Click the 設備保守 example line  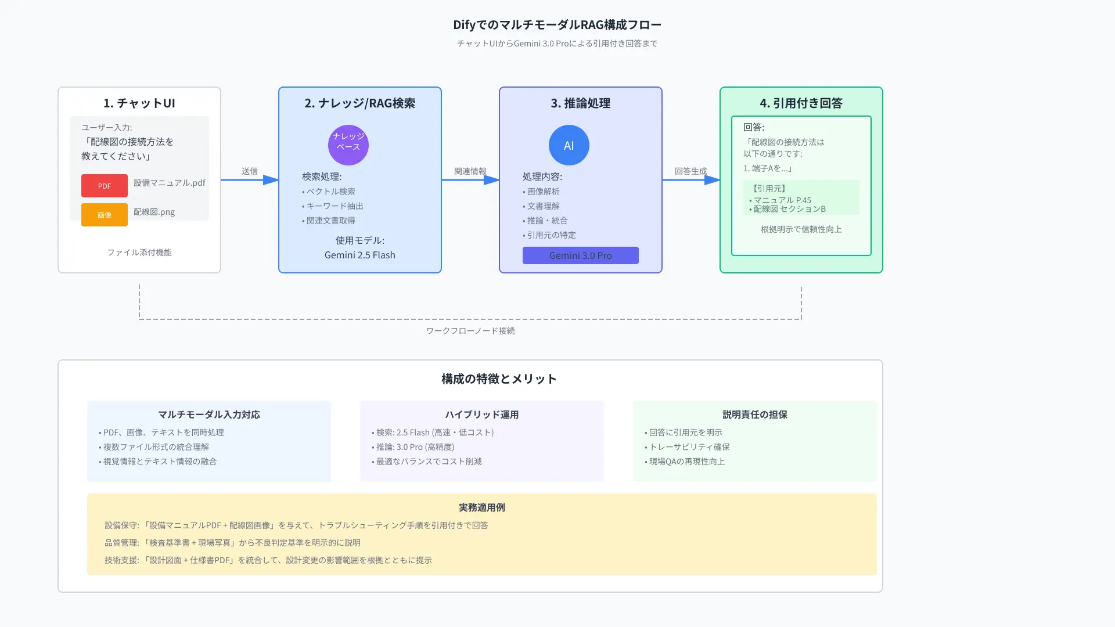coord(296,525)
